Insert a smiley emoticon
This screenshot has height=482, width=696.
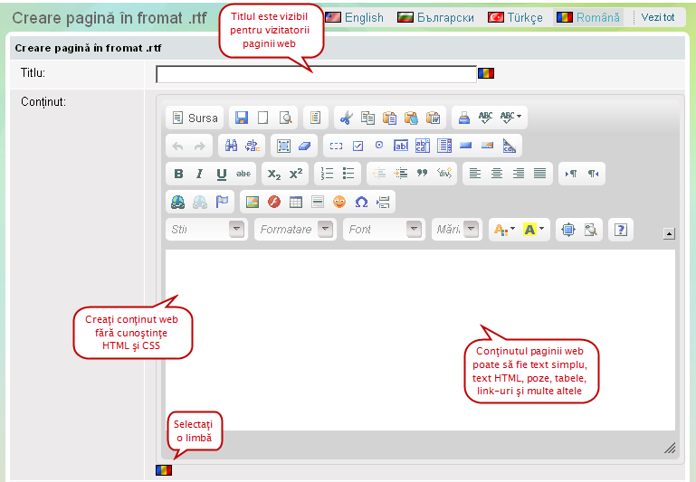coord(339,202)
